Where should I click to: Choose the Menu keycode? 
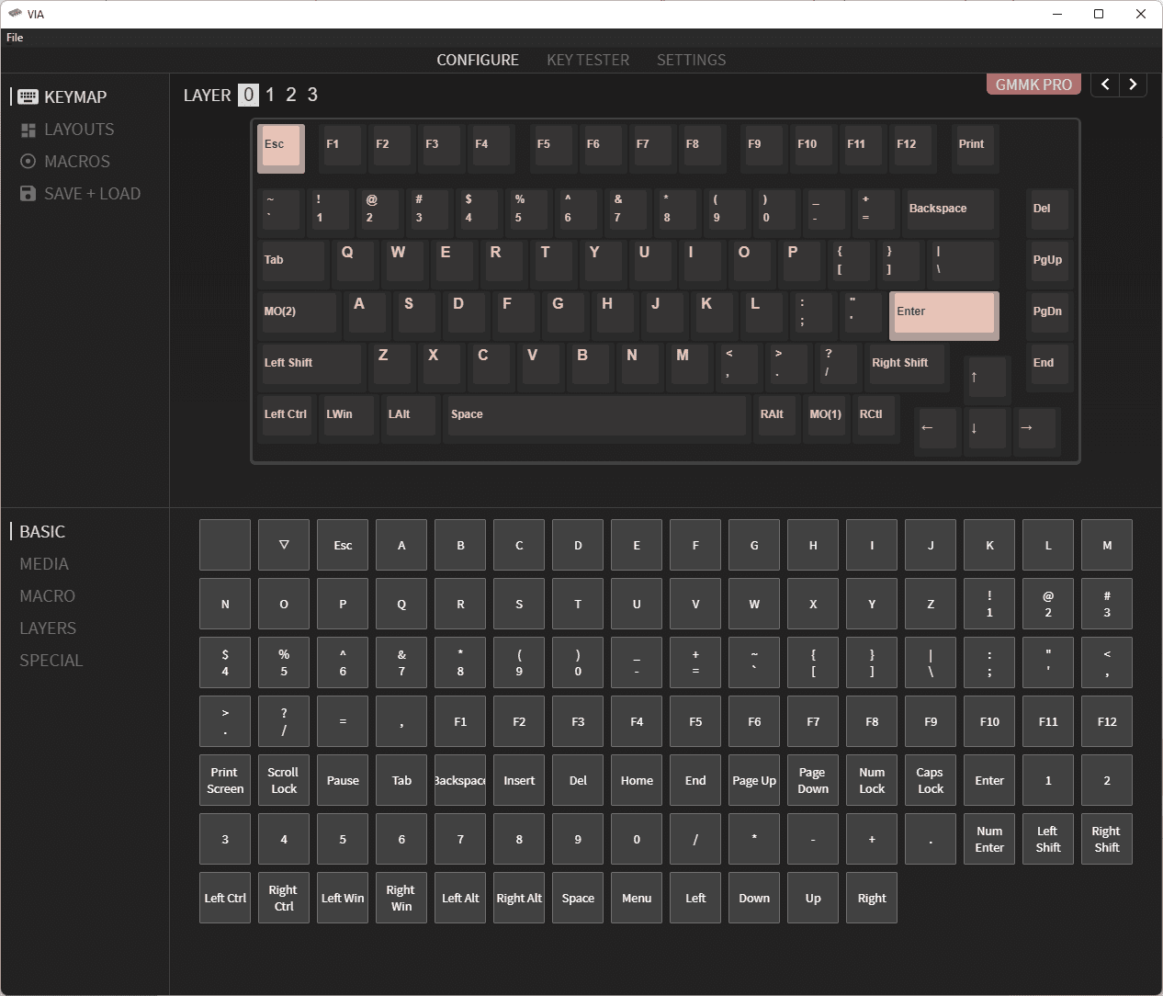pos(637,898)
